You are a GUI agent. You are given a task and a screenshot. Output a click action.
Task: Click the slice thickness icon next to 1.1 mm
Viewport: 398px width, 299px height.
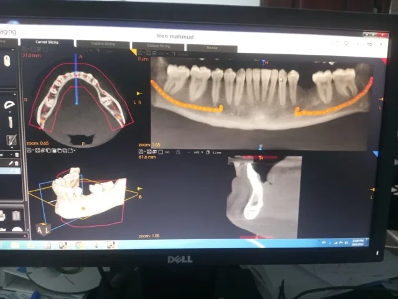[208, 152]
